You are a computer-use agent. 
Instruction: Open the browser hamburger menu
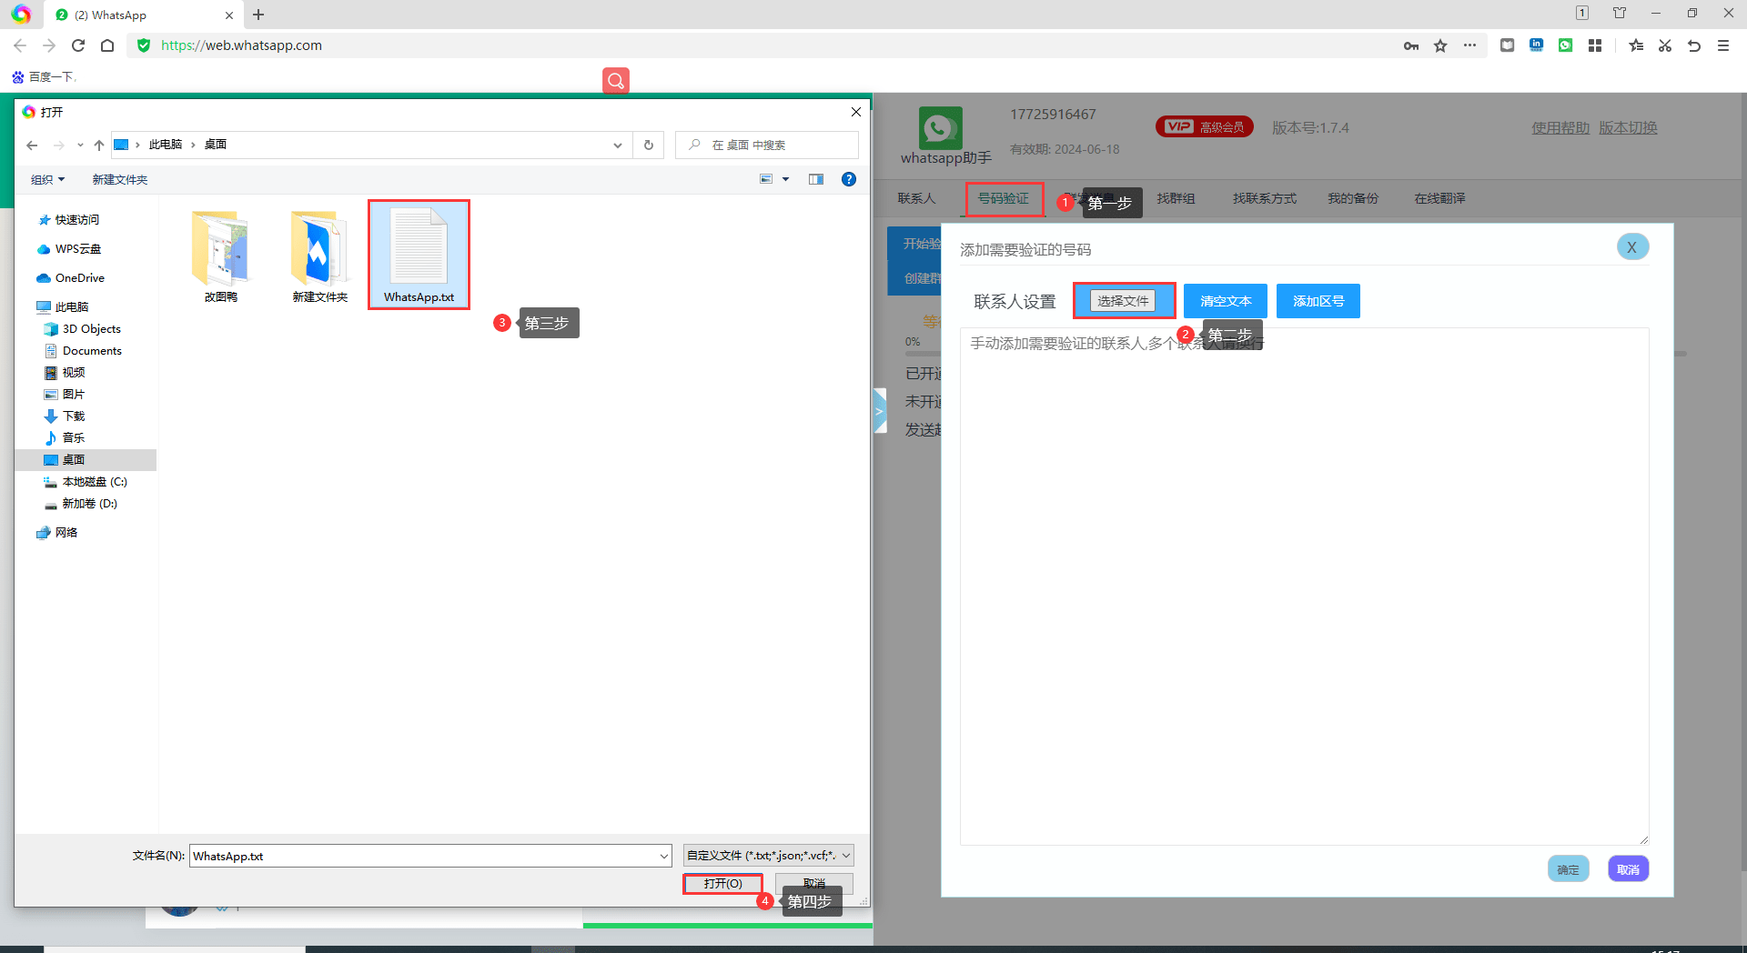[x=1723, y=45]
